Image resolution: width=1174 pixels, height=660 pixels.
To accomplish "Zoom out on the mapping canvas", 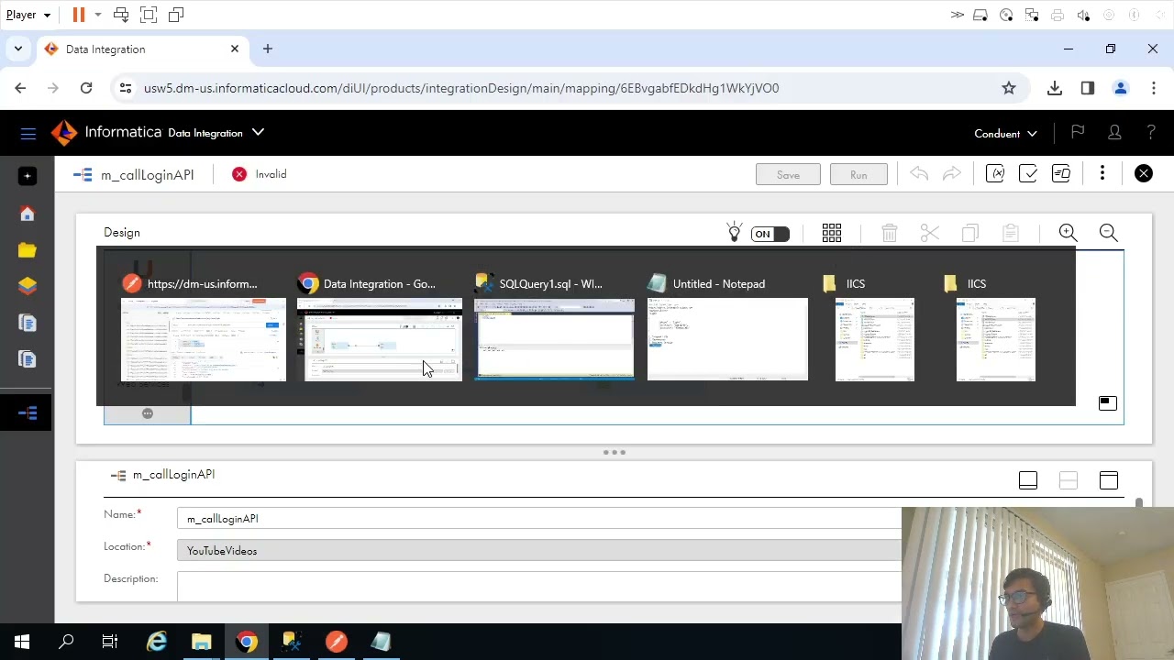I will (x=1109, y=233).
